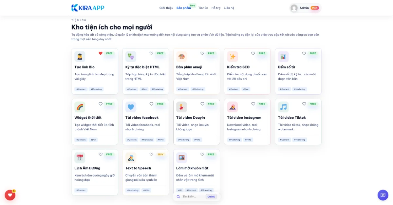Switch to the Sản phẩm section
Viewport: 393px width, 205px height.
coord(183,8)
